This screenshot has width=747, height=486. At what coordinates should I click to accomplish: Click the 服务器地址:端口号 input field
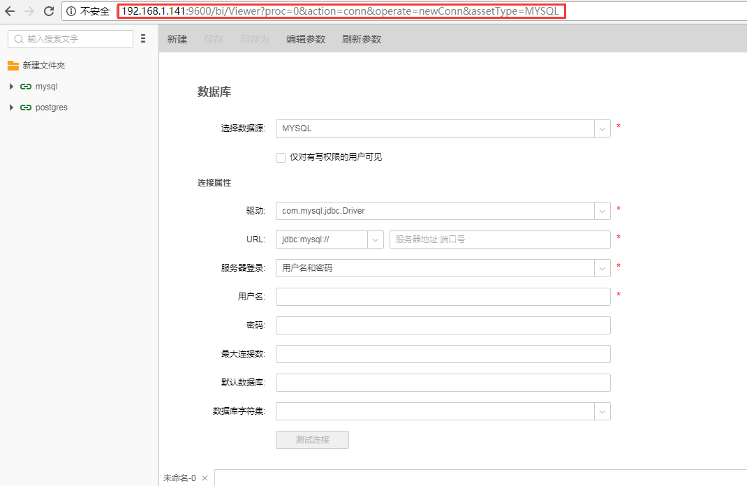click(500, 240)
